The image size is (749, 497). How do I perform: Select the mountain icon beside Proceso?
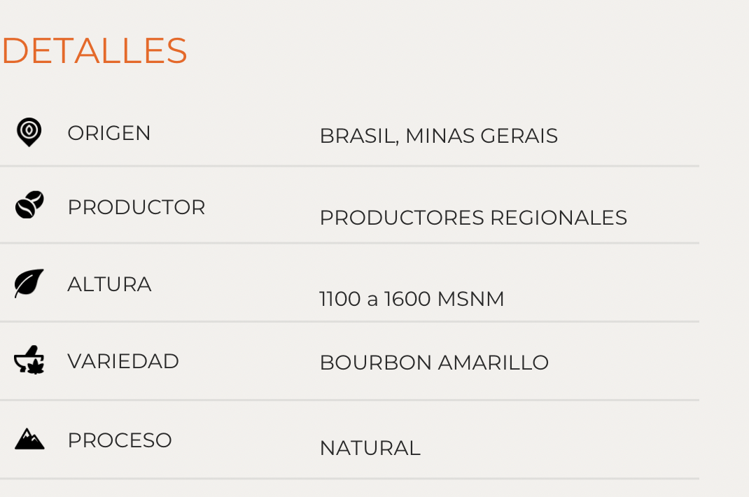point(29,439)
